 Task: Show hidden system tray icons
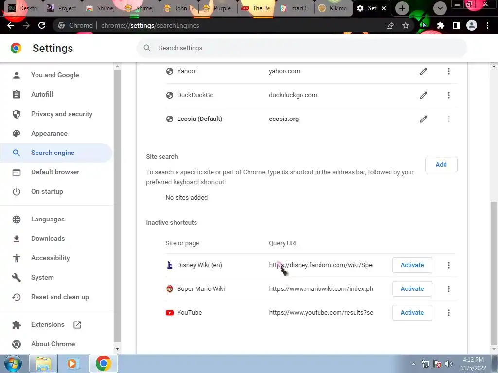coord(413,364)
